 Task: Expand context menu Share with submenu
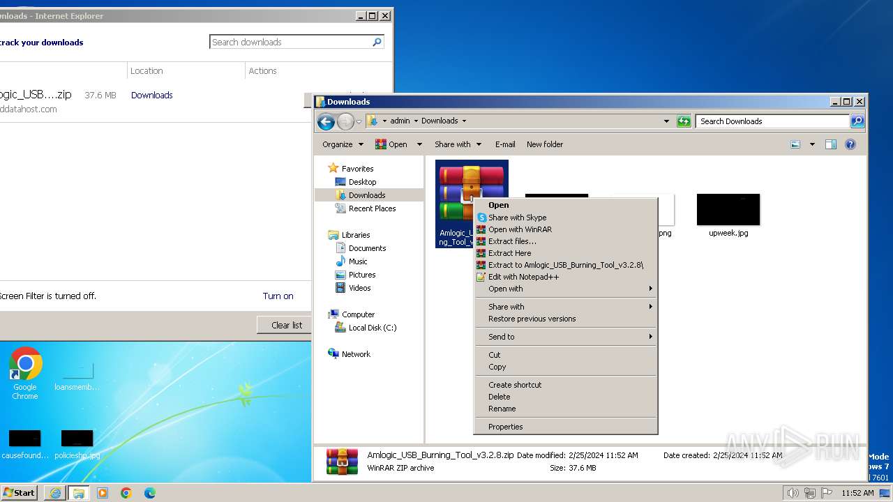click(x=565, y=307)
